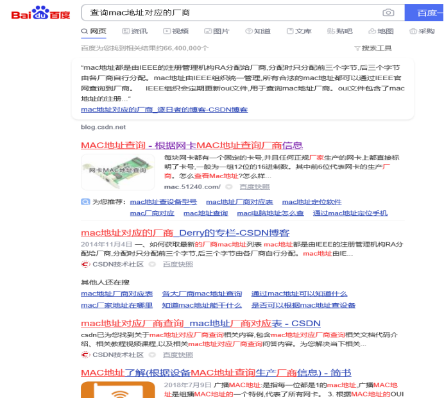Expand the dropdown arrow next to mac.51240.com
444x398 pixels.
229,187
